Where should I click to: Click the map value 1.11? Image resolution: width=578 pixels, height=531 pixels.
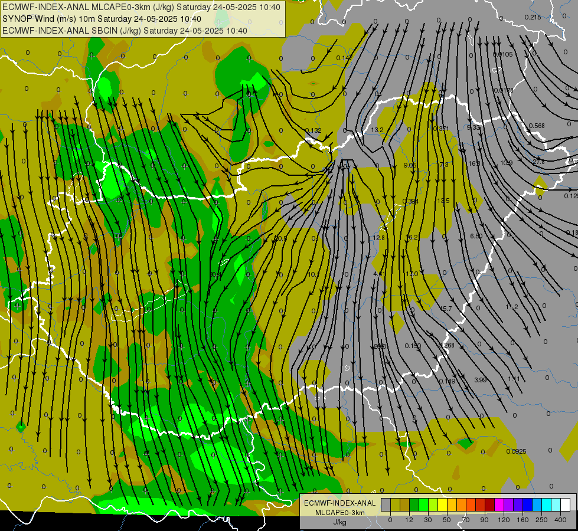514,379
